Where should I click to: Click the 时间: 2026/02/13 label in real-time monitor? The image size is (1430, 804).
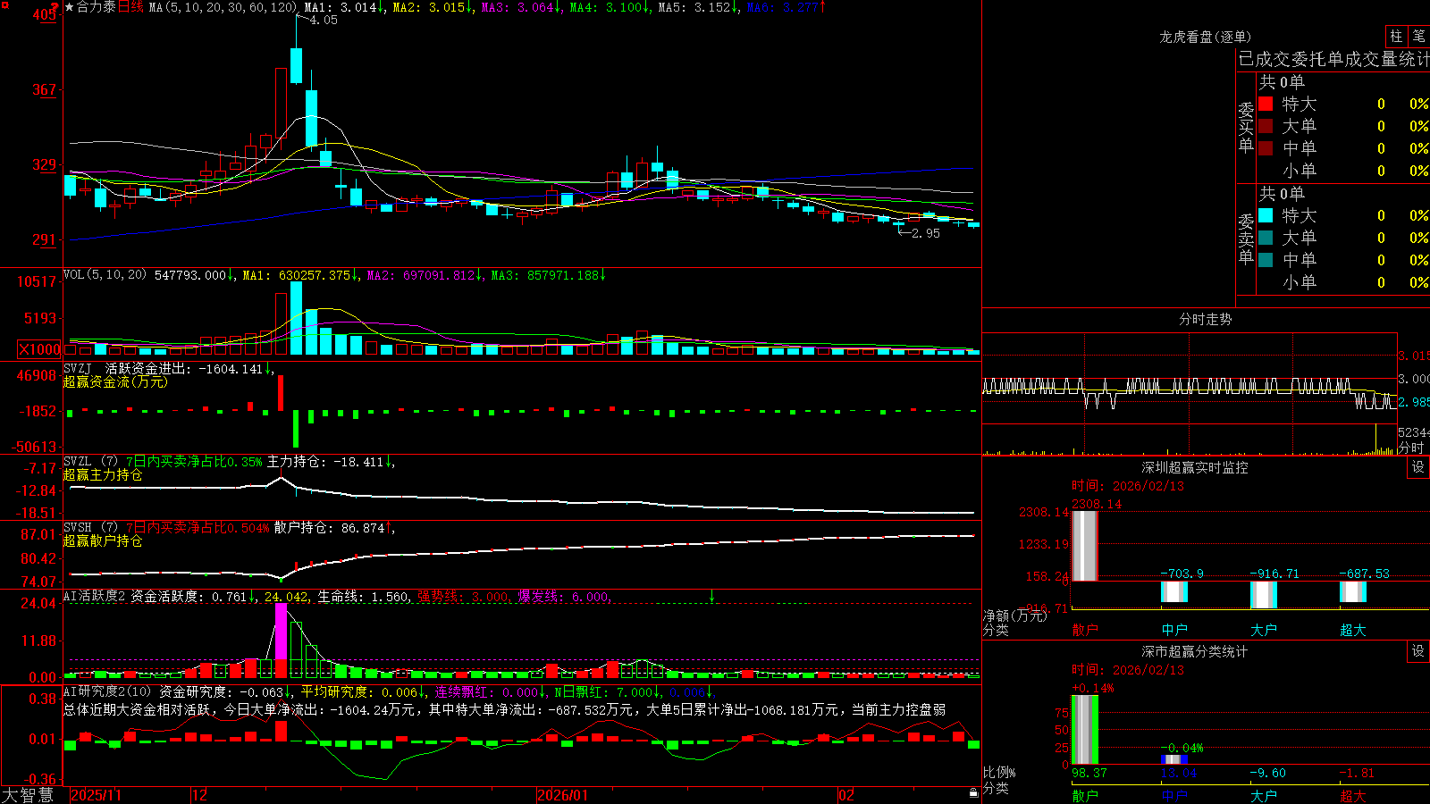click(1128, 486)
